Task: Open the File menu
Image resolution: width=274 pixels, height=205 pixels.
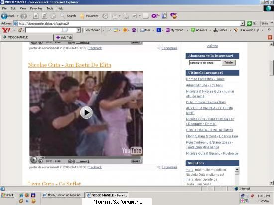Action: point(4,8)
